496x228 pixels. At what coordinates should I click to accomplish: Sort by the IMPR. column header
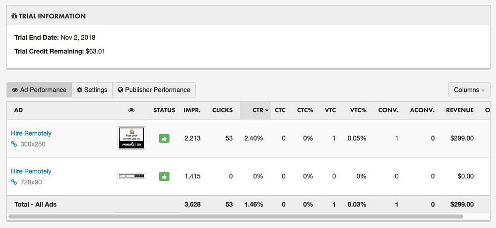192,110
